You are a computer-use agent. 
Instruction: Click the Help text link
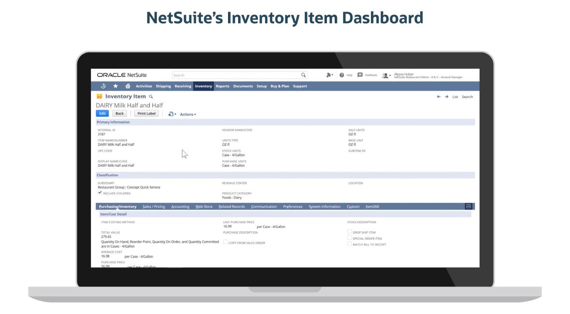coord(350,75)
